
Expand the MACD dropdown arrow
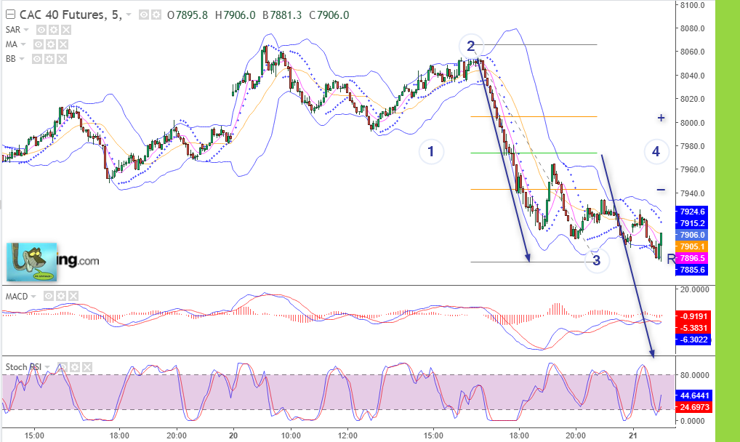click(x=33, y=297)
